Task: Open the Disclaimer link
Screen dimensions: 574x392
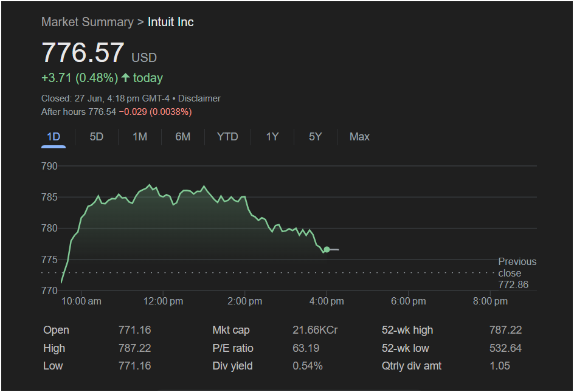Action: click(199, 98)
